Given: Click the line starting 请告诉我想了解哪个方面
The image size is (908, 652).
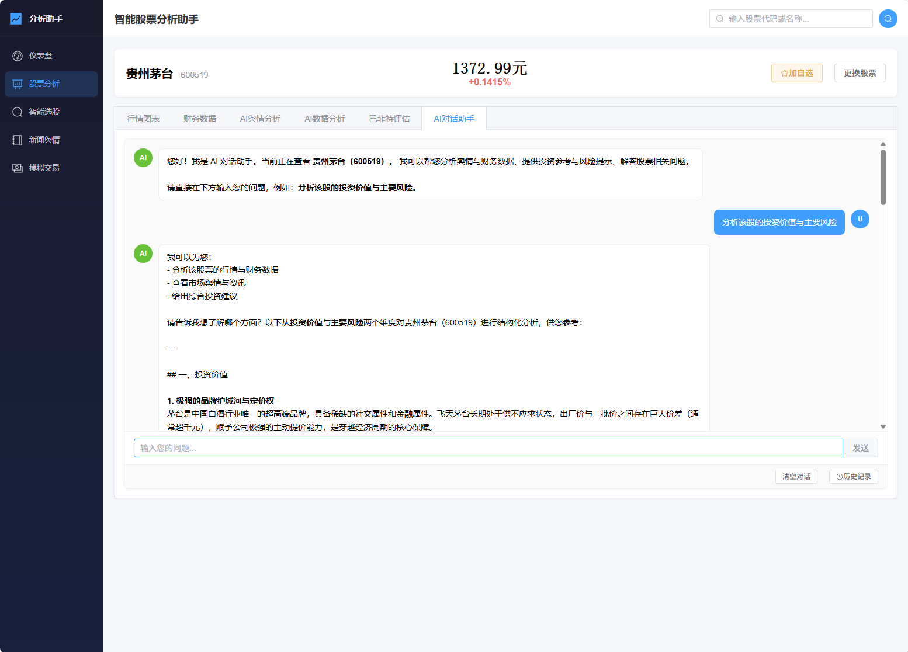Looking at the screenshot, I should coord(375,322).
